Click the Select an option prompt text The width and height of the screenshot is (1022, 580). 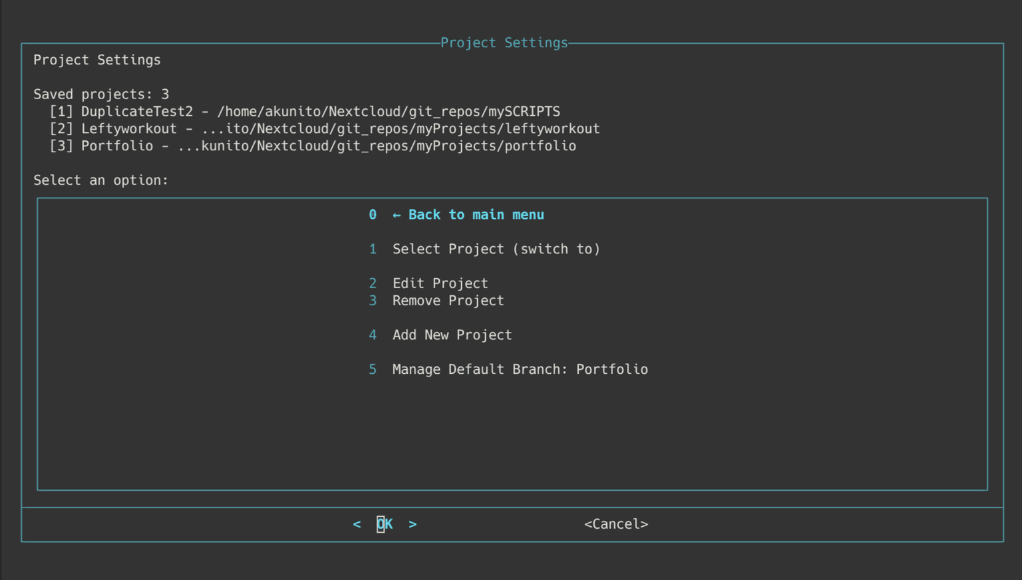(100, 181)
